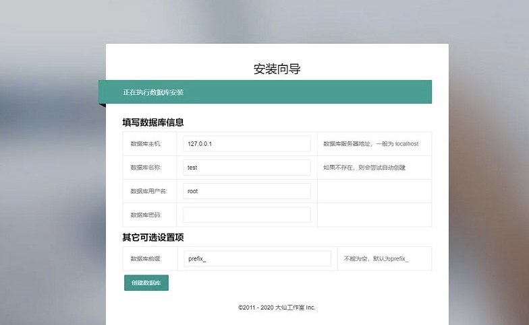
Task: Click the 安装向导 title text
Action: [x=277, y=69]
